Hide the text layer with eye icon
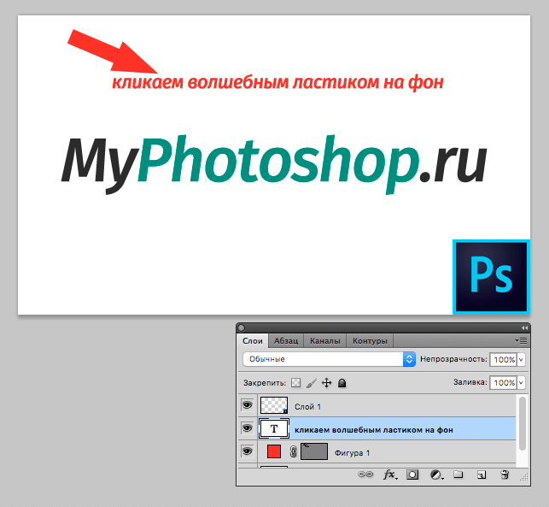The width and height of the screenshot is (549, 507). pyautogui.click(x=248, y=428)
